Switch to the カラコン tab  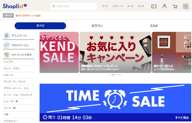pyautogui.click(x=97, y=26)
